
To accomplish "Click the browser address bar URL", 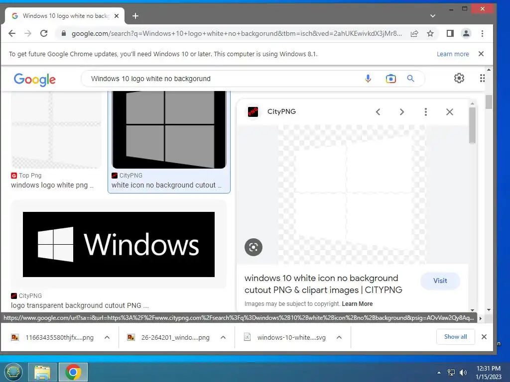I will pos(237,33).
